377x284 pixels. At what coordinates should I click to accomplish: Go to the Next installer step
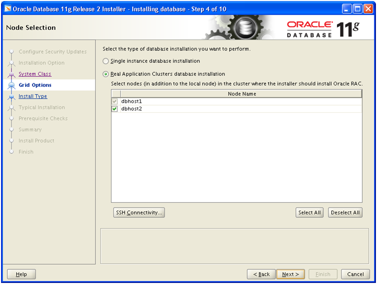291,274
